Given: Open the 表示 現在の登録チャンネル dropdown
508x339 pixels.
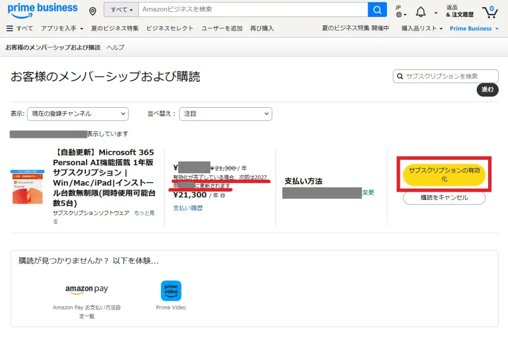Looking at the screenshot, I should (x=78, y=114).
